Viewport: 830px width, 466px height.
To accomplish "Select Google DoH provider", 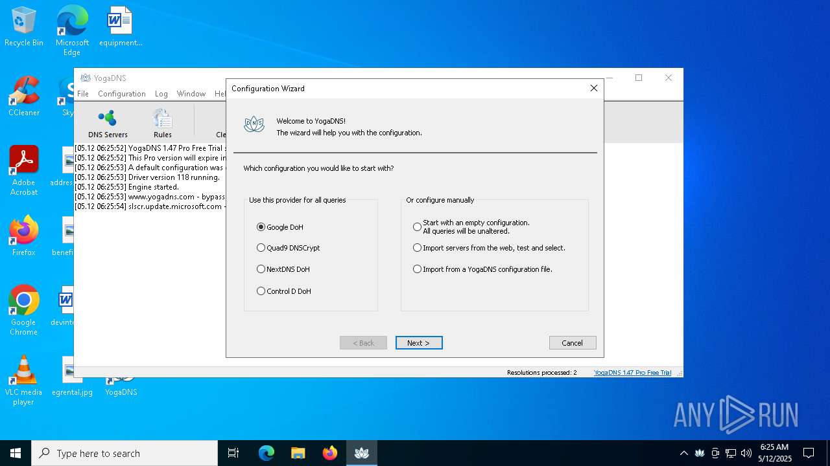I will (x=280, y=227).
